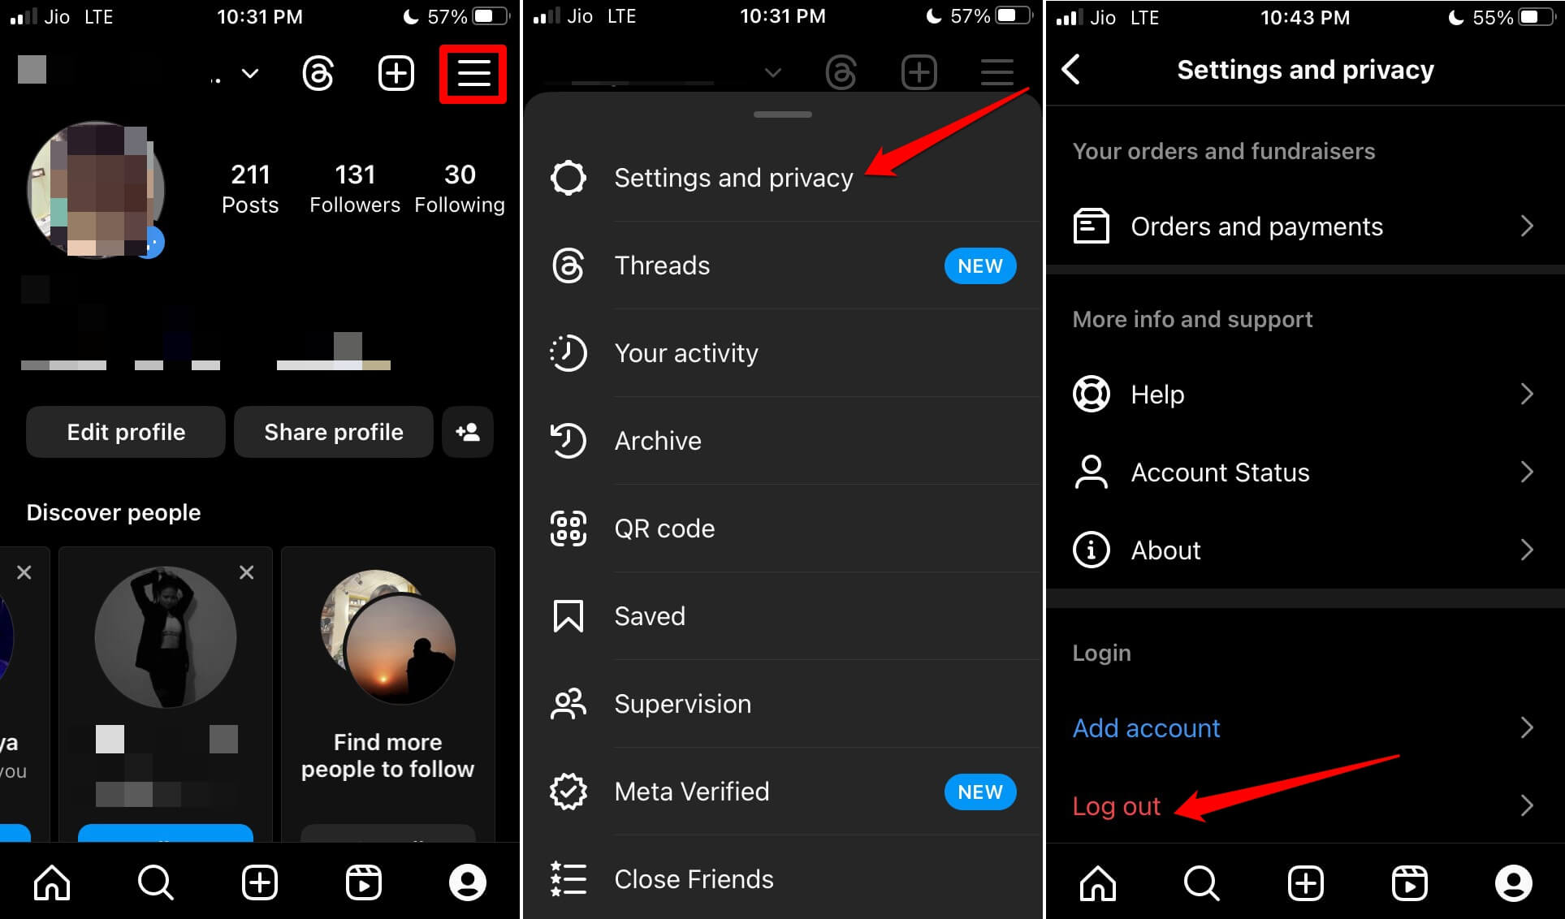Tap Share profile button

coord(334,430)
